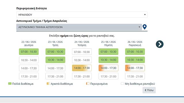Choose Tuesday 23/06 slot 14:00 - 17:30
184x103 pixels.
coord(55,68)
